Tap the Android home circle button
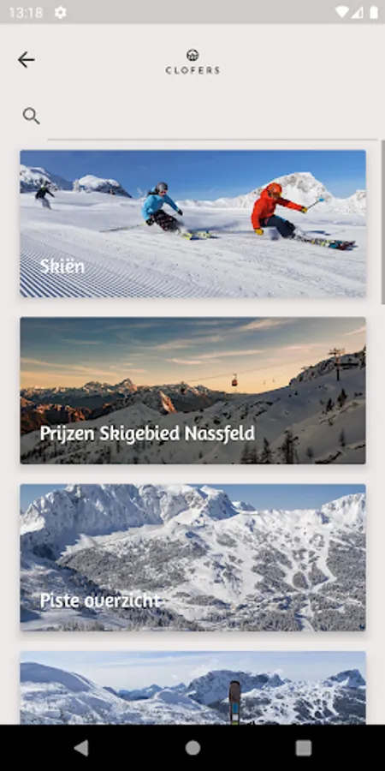385x771 pixels. 192,748
